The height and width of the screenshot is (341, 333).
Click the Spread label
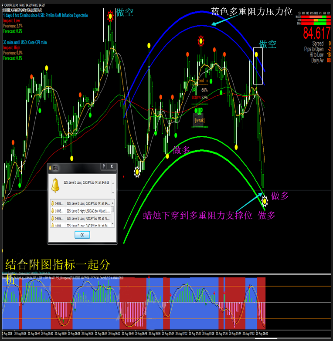(x=318, y=44)
